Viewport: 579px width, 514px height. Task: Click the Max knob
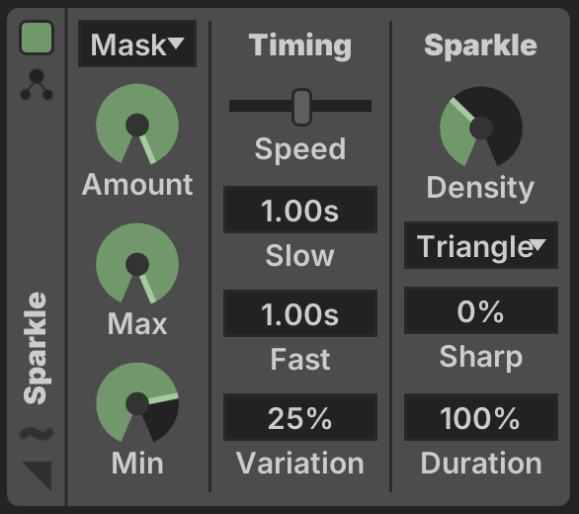pyautogui.click(x=137, y=264)
